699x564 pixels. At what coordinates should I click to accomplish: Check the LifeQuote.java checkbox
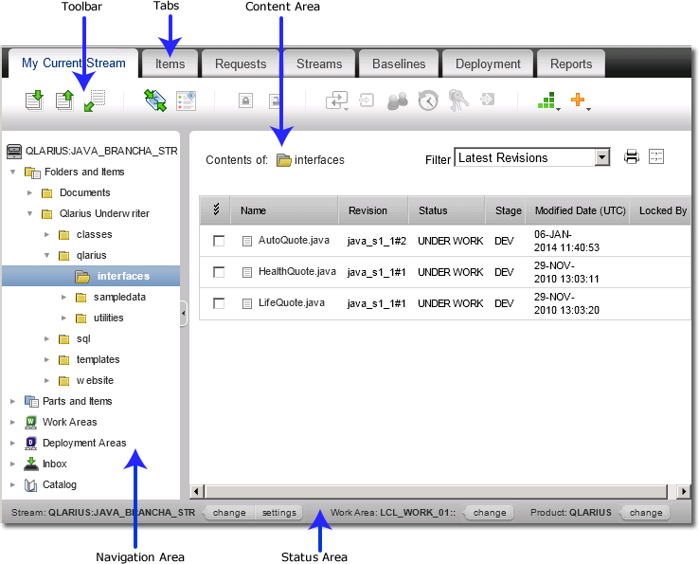219,303
